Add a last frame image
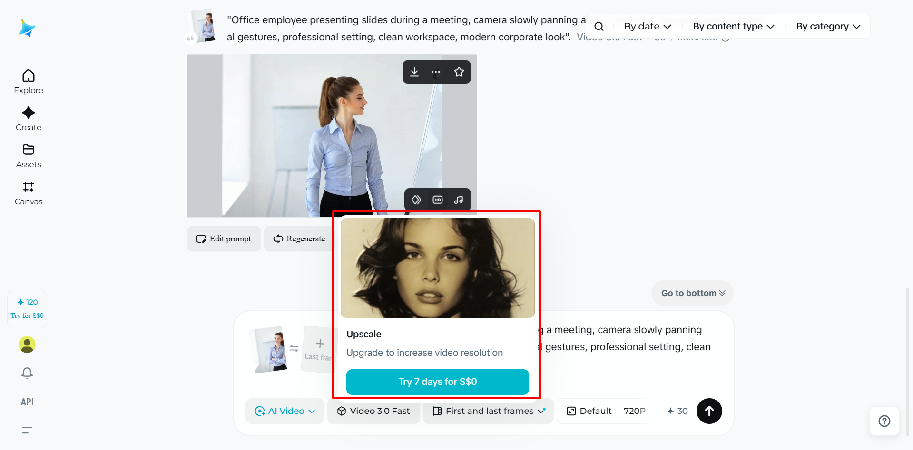This screenshot has height=450, width=913. pos(318,349)
